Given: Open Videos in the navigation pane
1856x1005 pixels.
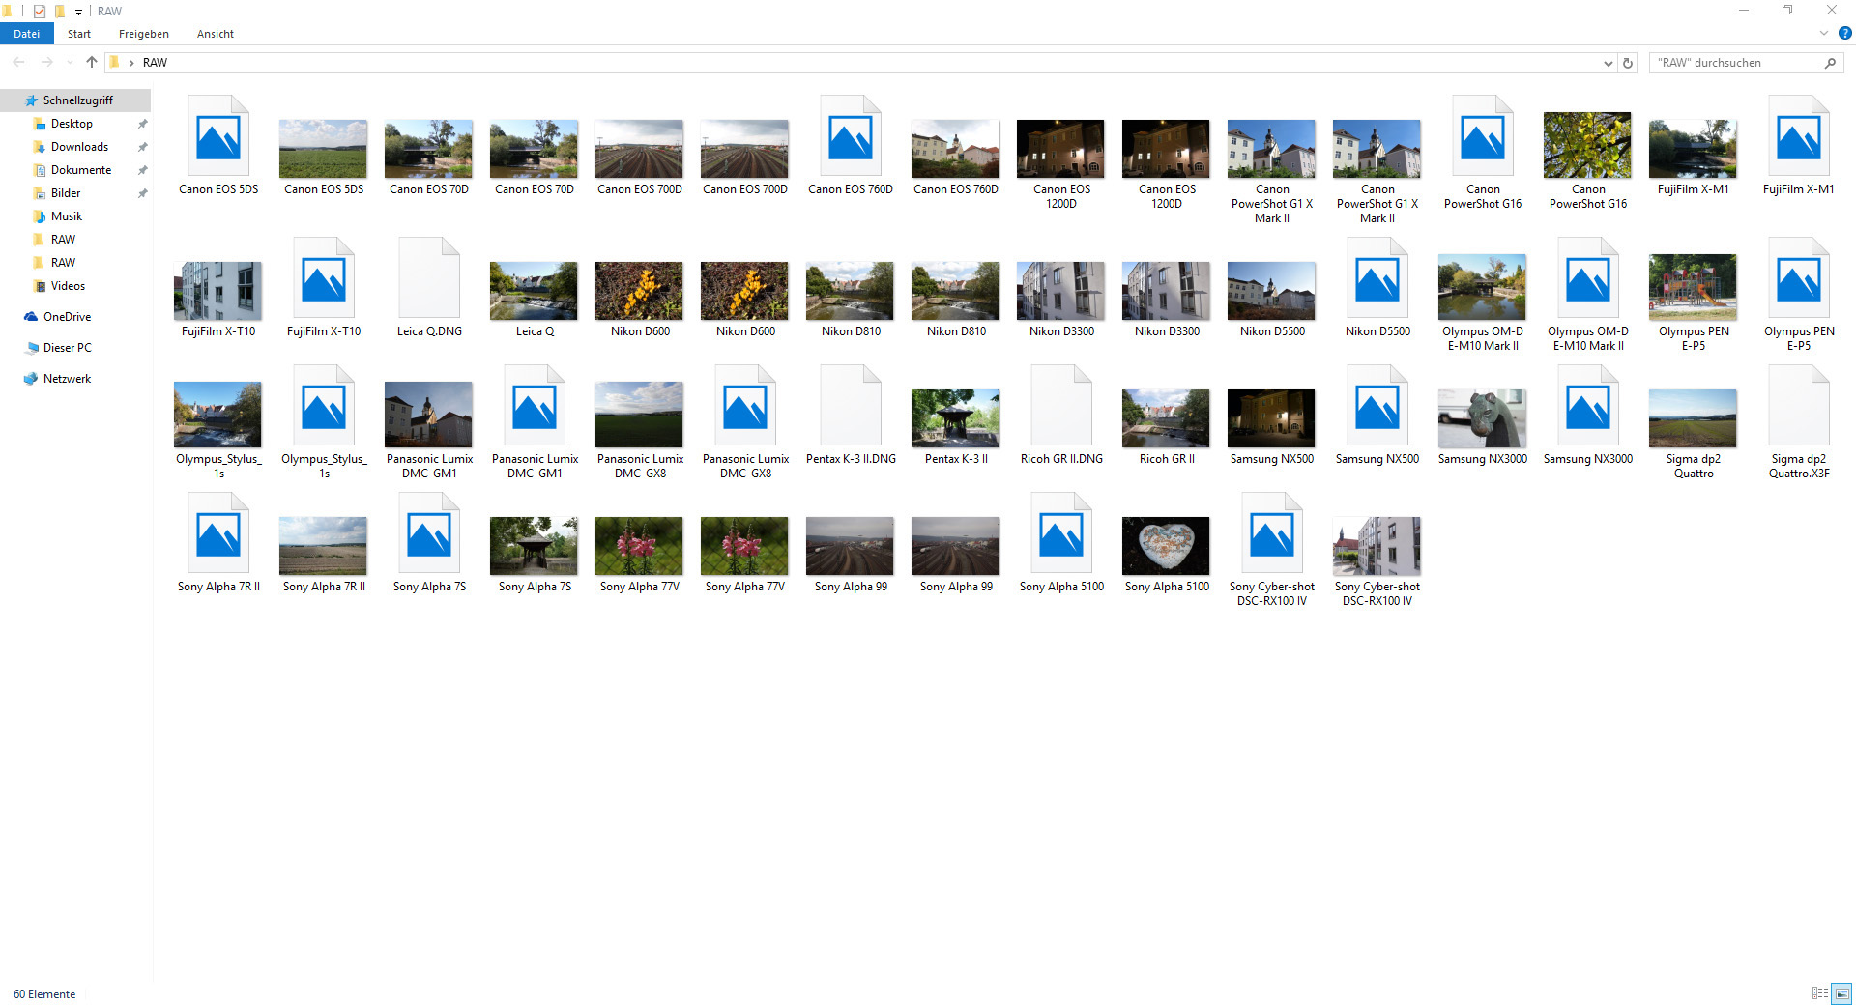Looking at the screenshot, I should click(x=68, y=286).
